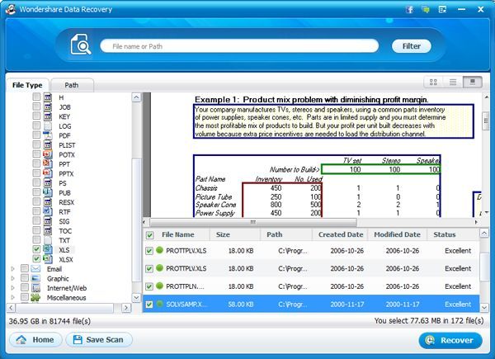The width and height of the screenshot is (495, 359).
Task: Switch to list view
Action: [453, 83]
